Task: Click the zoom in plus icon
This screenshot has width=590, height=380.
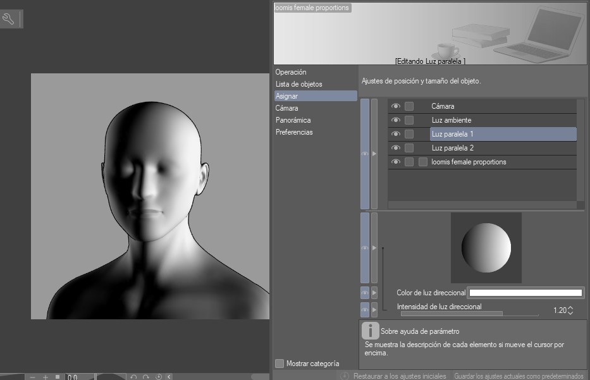Action: coord(46,377)
